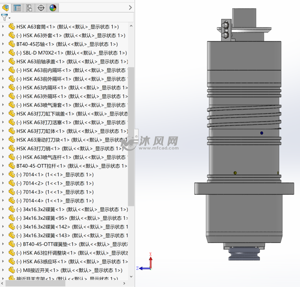This screenshot has width=300, height=287.
Task: Click the filter funnel icon
Action: [4, 17]
